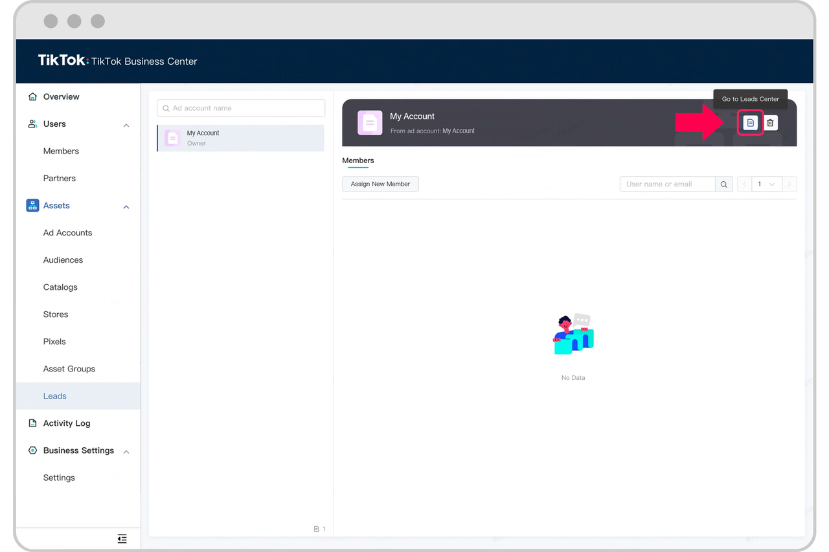This screenshot has width=829, height=552.
Task: Click Assign New Member button
Action: [380, 184]
